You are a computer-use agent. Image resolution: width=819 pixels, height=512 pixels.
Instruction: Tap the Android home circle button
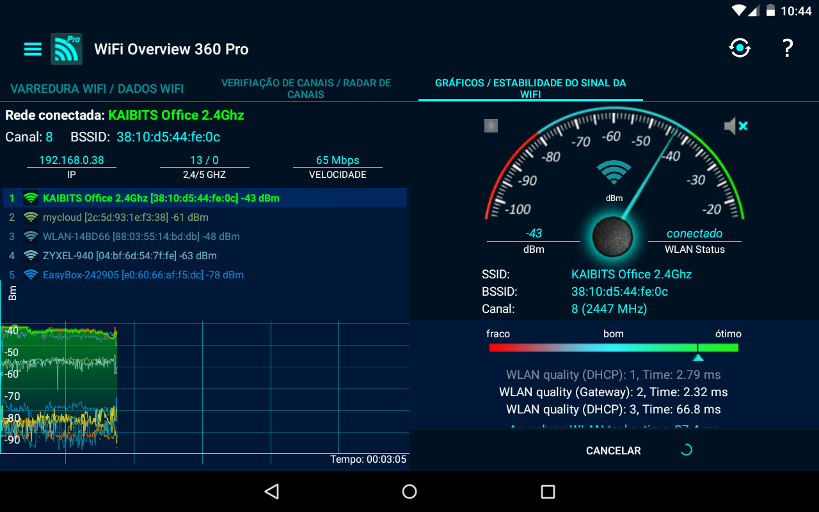tap(409, 492)
